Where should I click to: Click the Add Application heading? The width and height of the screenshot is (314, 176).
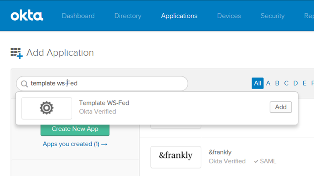coord(60,53)
